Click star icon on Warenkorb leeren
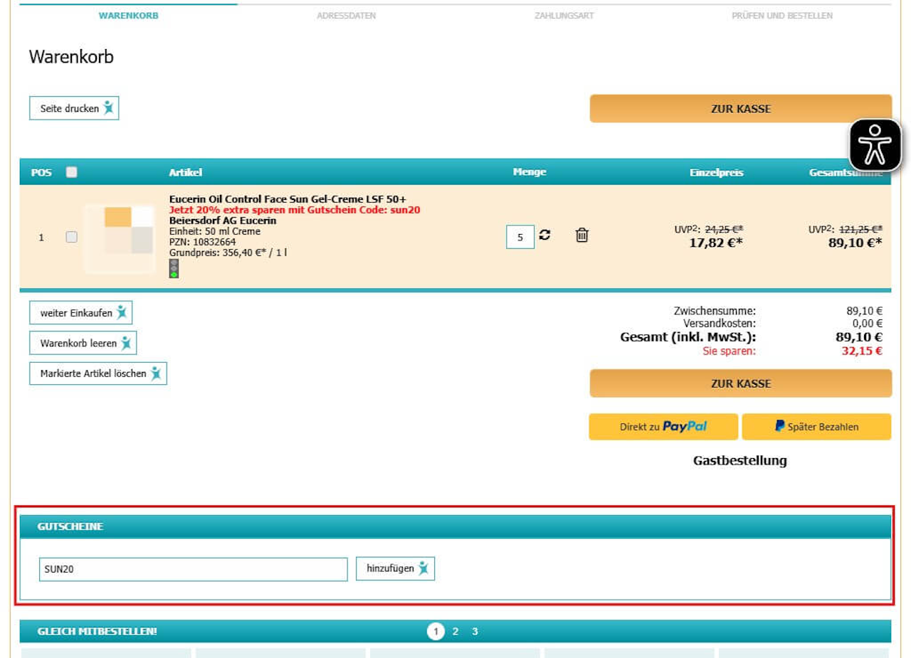 pyautogui.click(x=126, y=343)
